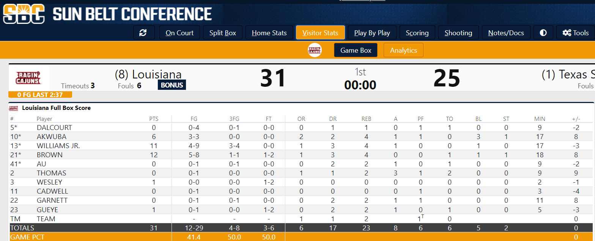
Task: Toggle the dark/light contrast mode icon
Action: coord(543,33)
